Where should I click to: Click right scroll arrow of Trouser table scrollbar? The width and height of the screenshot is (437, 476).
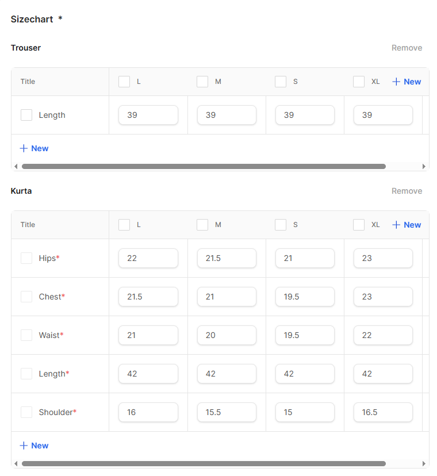coord(424,167)
